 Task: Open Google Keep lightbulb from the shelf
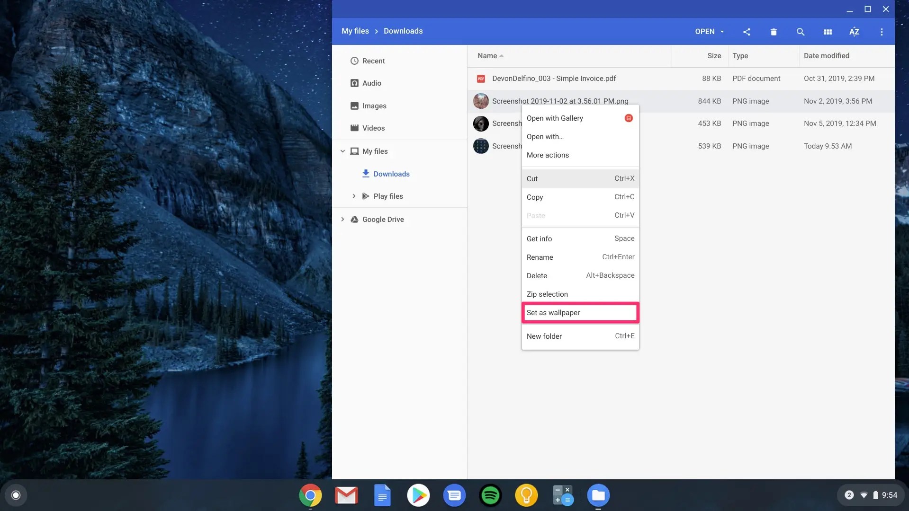point(526,495)
